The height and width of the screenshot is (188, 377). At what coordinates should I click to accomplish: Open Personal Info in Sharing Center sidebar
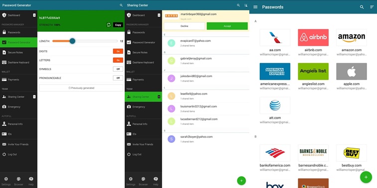[x=143, y=124]
